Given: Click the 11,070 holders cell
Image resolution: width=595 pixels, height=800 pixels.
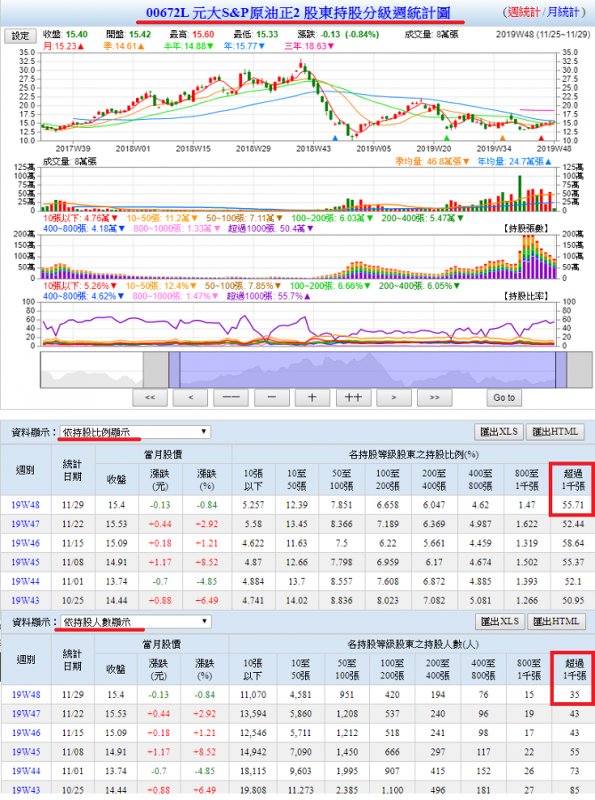Looking at the screenshot, I should point(253,695).
